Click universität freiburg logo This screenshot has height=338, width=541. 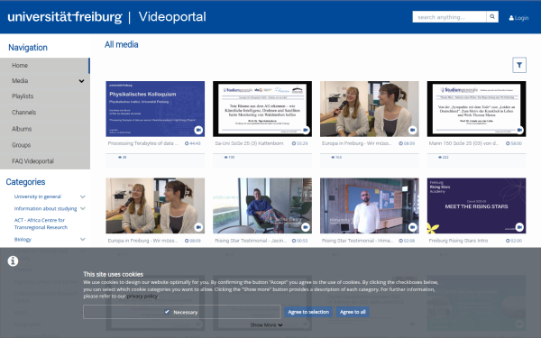tap(65, 17)
